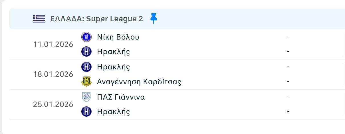Open the match dated 18.01.2026
The width and height of the screenshot is (345, 134).
pyautogui.click(x=53, y=74)
